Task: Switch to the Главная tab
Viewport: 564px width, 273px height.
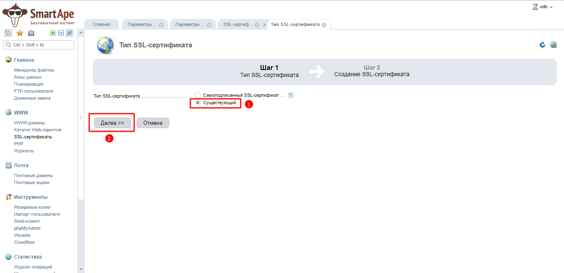Action: point(101,25)
